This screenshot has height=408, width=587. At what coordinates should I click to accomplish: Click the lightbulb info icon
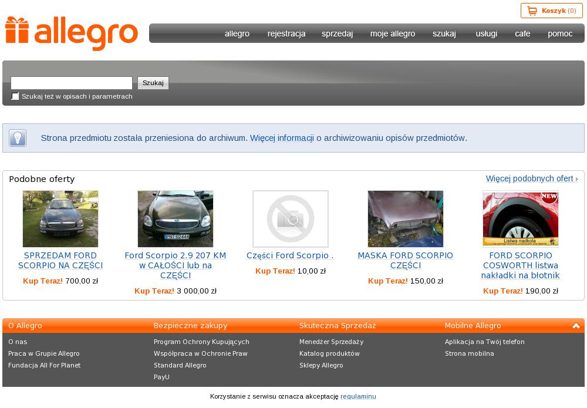click(x=18, y=138)
